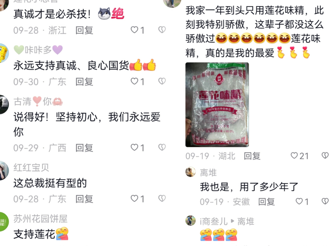Image resolution: width=329 pixels, height=246 pixels.
Task: Reply to 离堆's 09-19 安徽 comment
Action: pyautogui.click(x=267, y=202)
